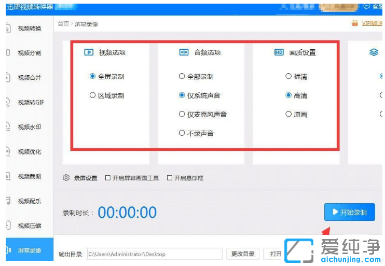Image resolution: width=385 pixels, height=266 pixels.
Task: Open 视频转换 in the sidebar
Action: [x=30, y=28]
